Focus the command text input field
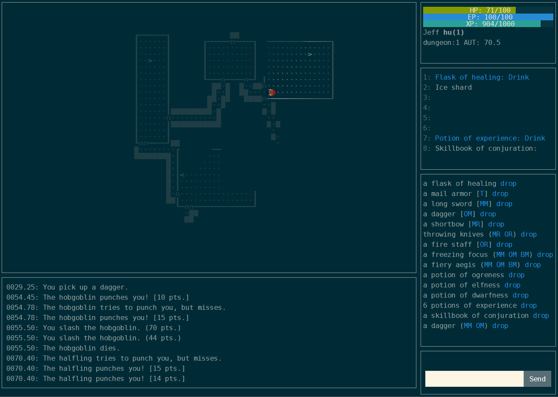The height and width of the screenshot is (397, 558). tap(474, 379)
